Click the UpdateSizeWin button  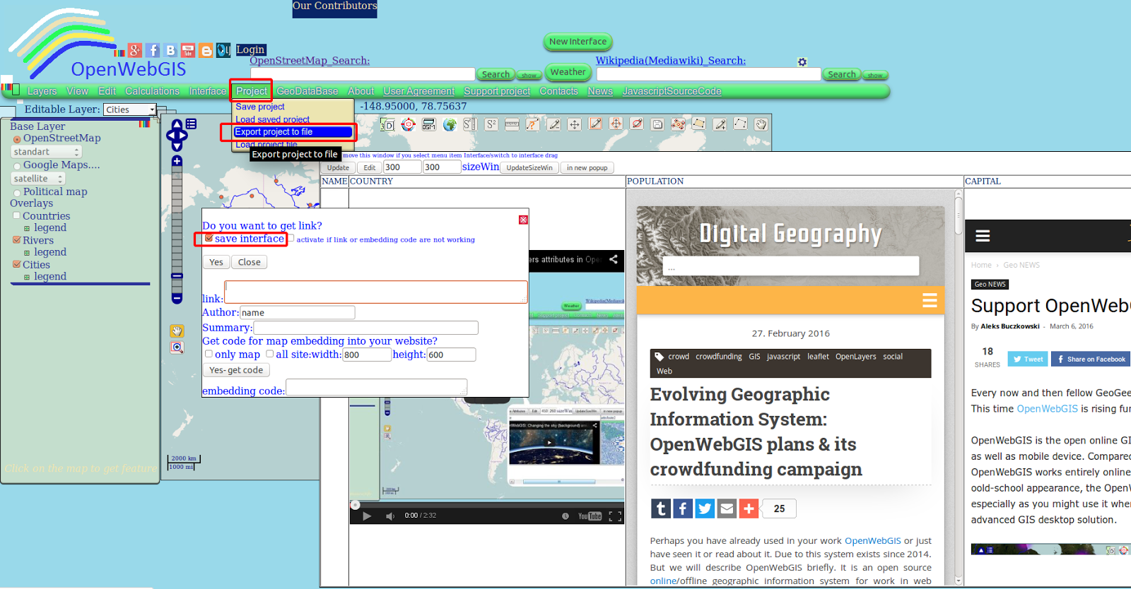pos(529,167)
